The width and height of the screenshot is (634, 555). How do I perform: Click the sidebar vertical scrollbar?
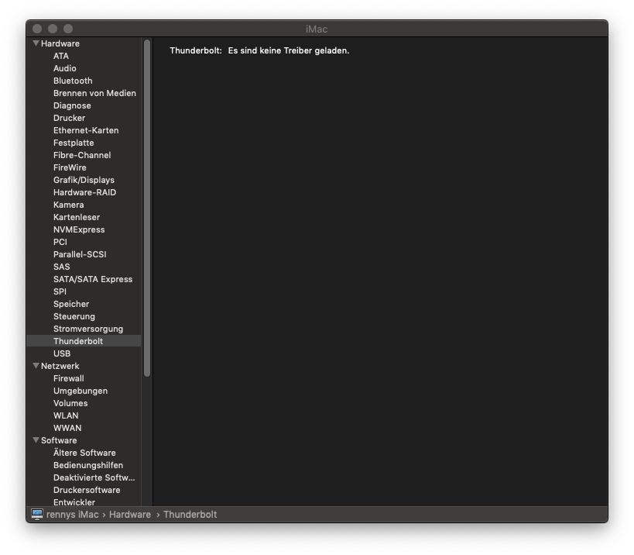[147, 208]
